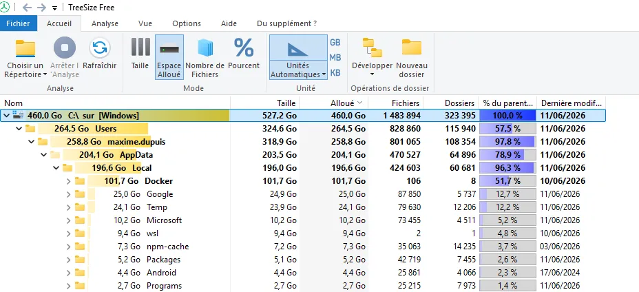
Task: Expand the Programs folder node
Action: (x=68, y=286)
